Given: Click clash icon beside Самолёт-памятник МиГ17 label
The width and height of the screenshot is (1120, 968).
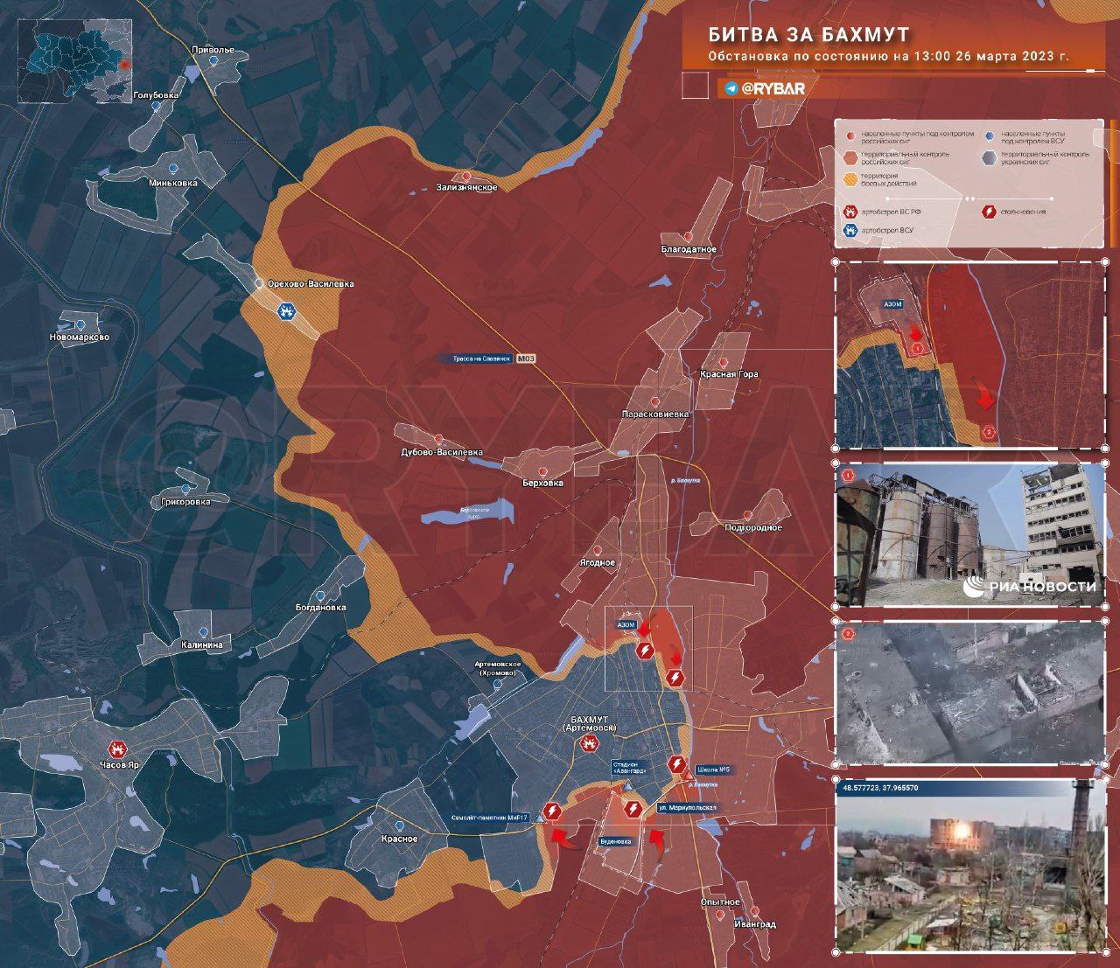Looking at the screenshot, I should click(552, 811).
